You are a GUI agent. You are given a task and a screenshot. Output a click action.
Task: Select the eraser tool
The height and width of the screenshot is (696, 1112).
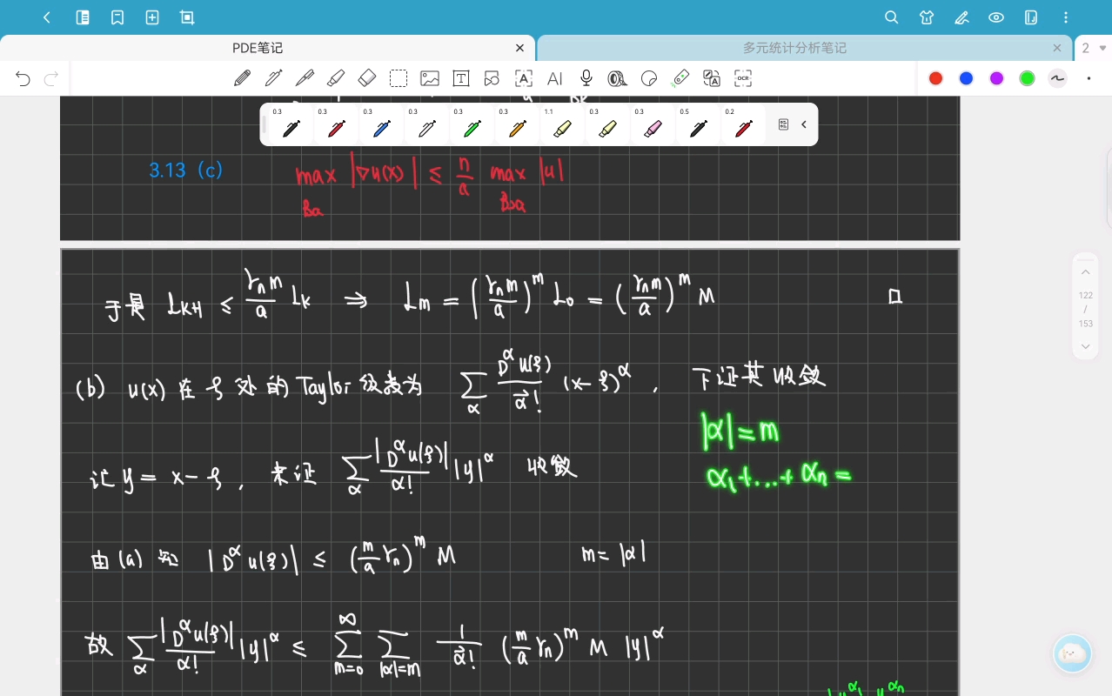pyautogui.click(x=367, y=78)
